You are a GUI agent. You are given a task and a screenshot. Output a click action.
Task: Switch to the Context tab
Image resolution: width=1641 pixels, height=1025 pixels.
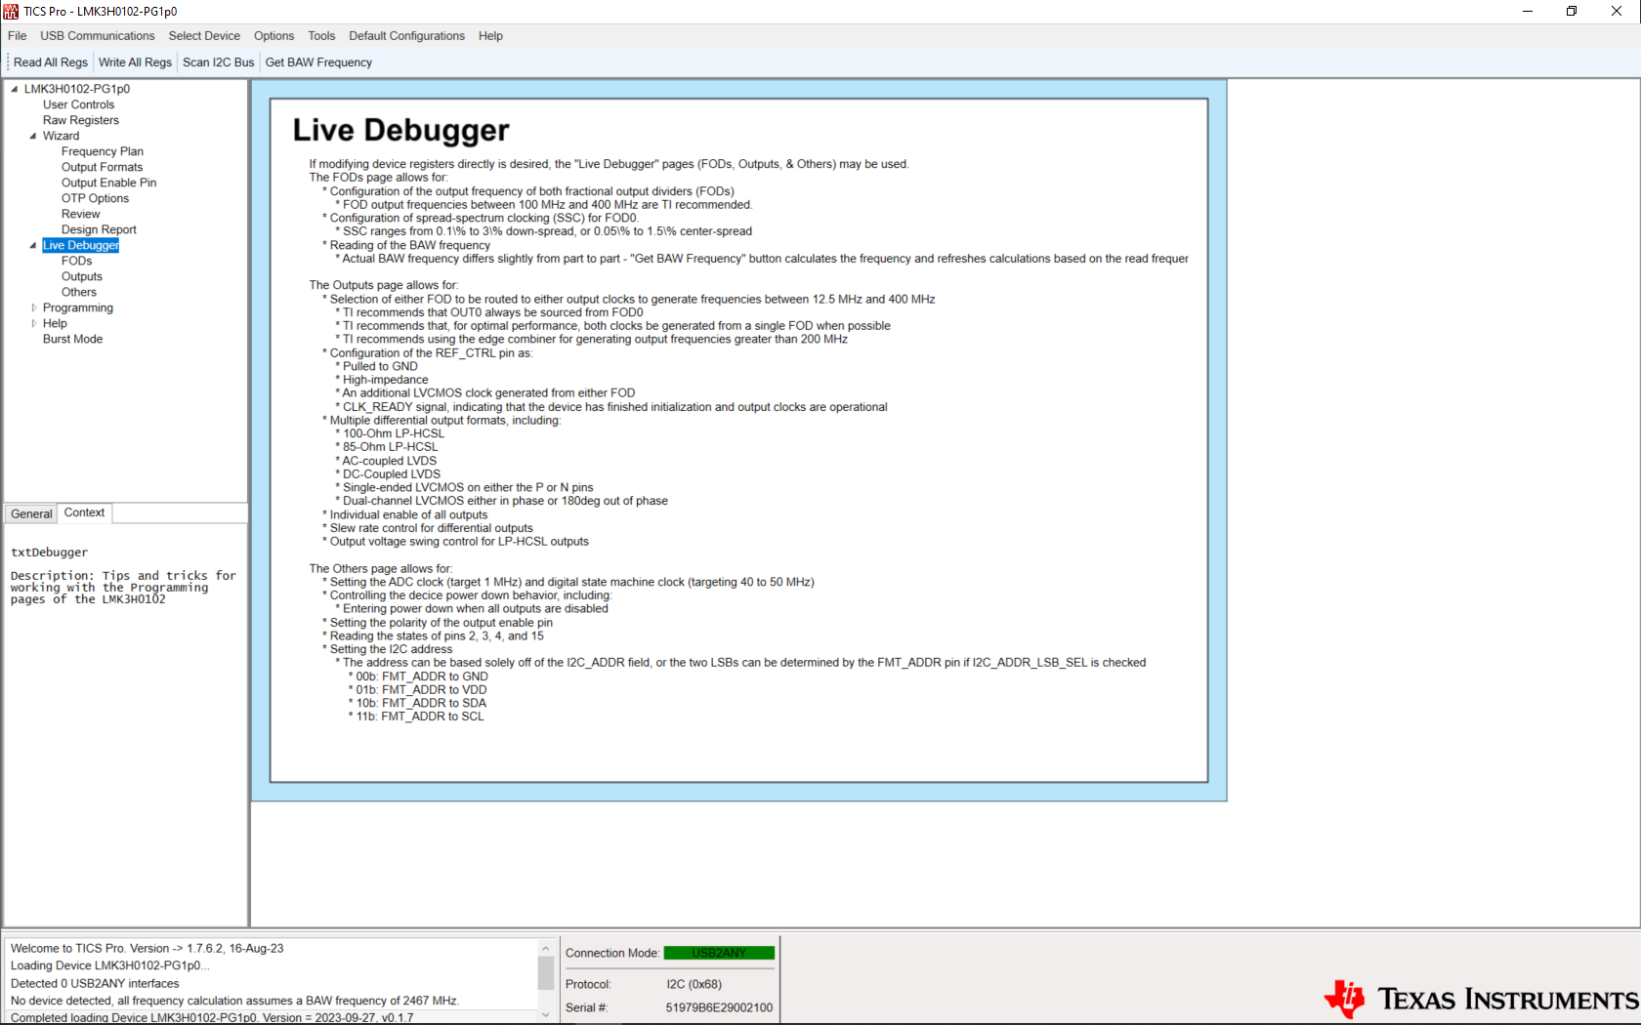coord(84,512)
